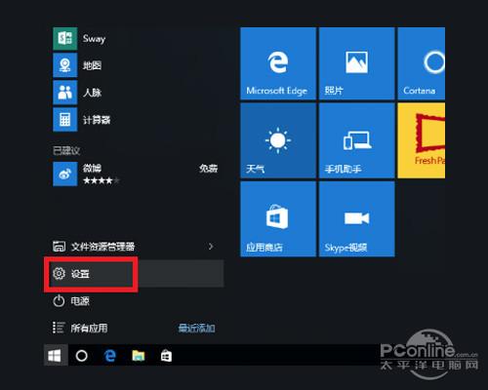Click the 所有应用 list icon
The image size is (488, 390).
(x=59, y=328)
